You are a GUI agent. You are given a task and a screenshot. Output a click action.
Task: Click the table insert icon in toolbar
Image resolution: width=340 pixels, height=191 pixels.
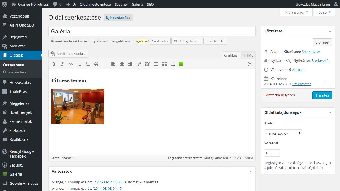click(173, 64)
